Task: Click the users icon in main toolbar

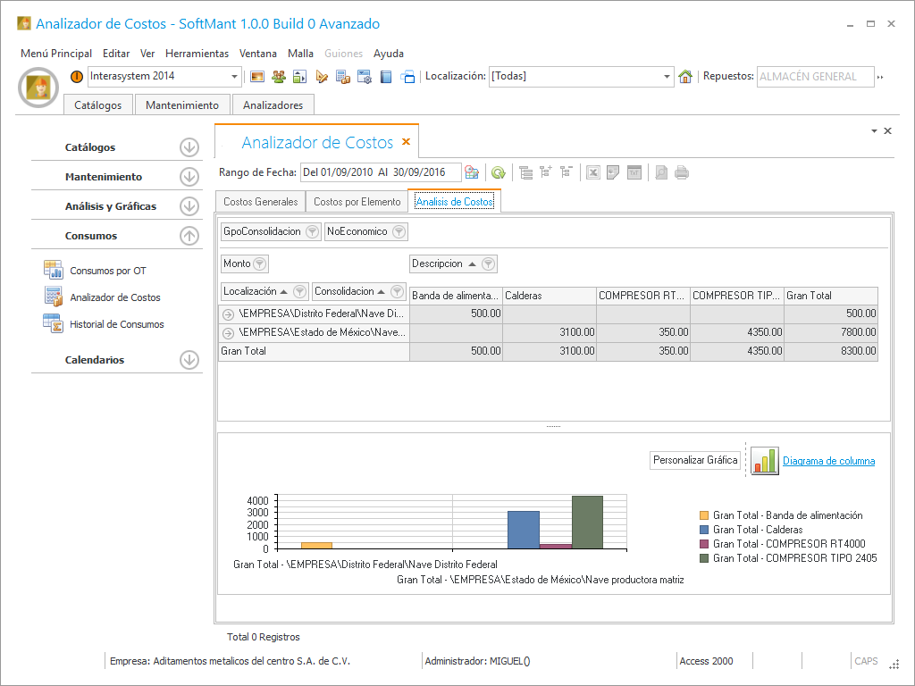Action: (x=279, y=77)
